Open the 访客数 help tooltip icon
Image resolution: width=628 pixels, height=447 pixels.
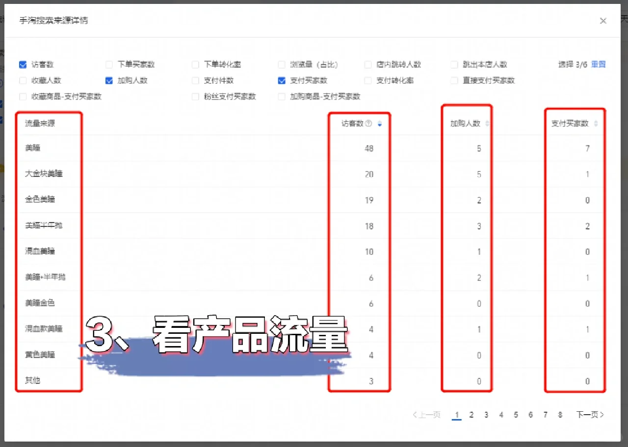pyautogui.click(x=369, y=124)
